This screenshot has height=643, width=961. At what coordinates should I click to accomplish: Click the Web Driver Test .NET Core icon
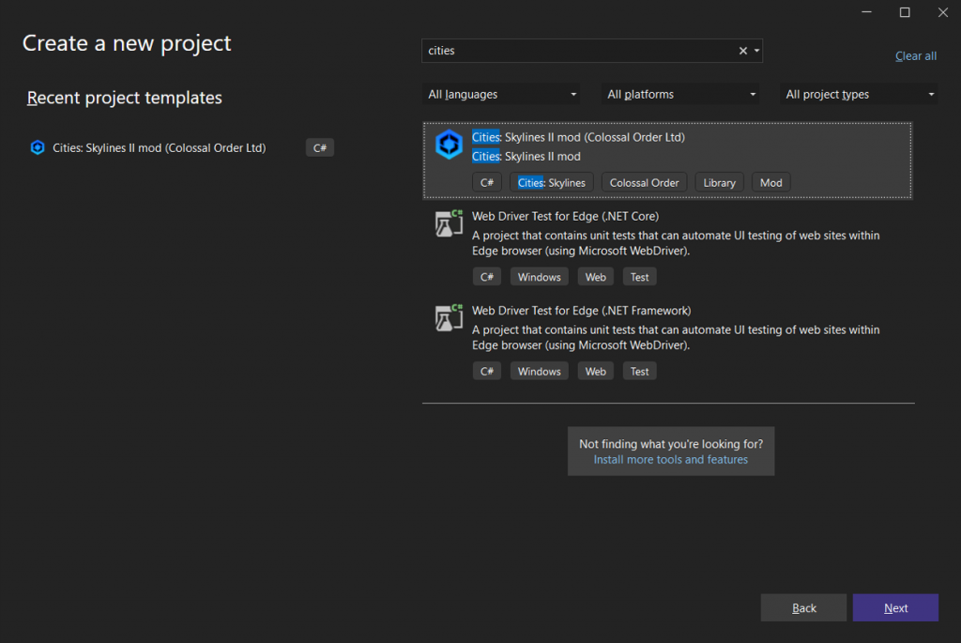click(x=449, y=224)
